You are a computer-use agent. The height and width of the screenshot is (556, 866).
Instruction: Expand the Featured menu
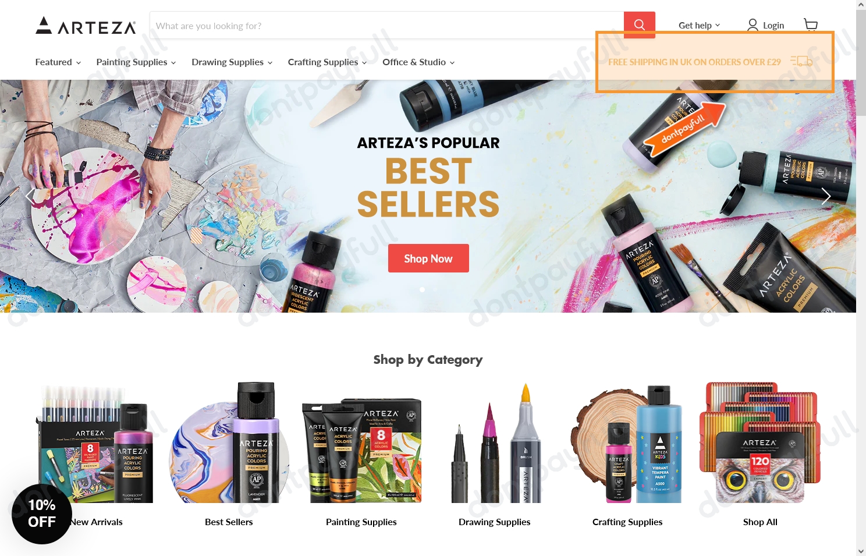[58, 62]
